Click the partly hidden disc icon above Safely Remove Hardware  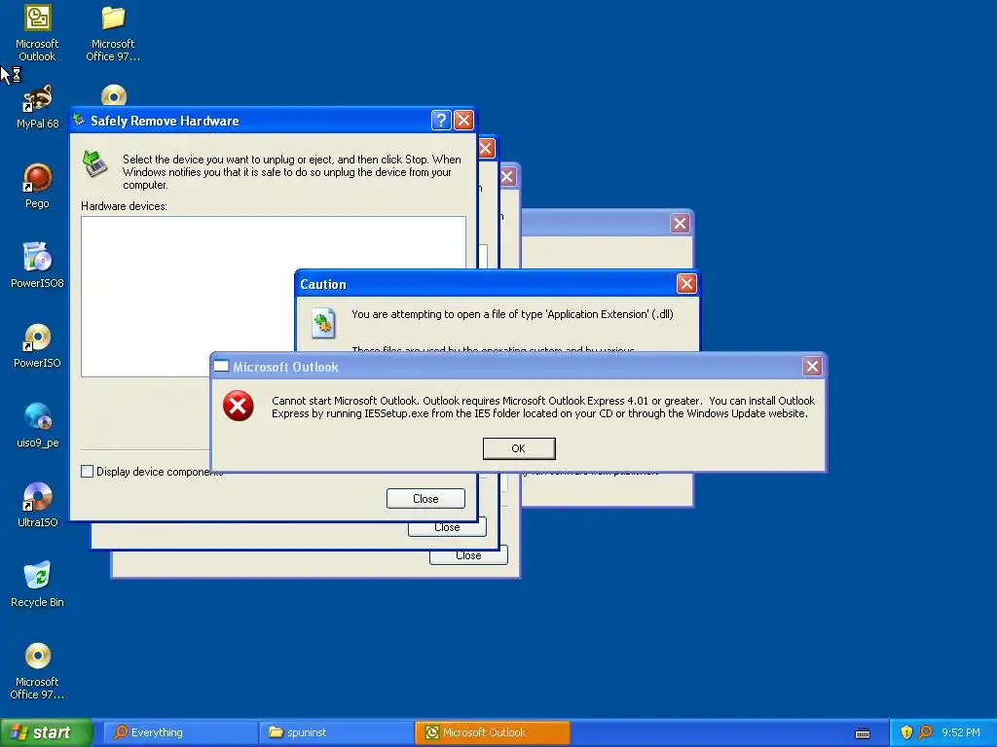114,95
